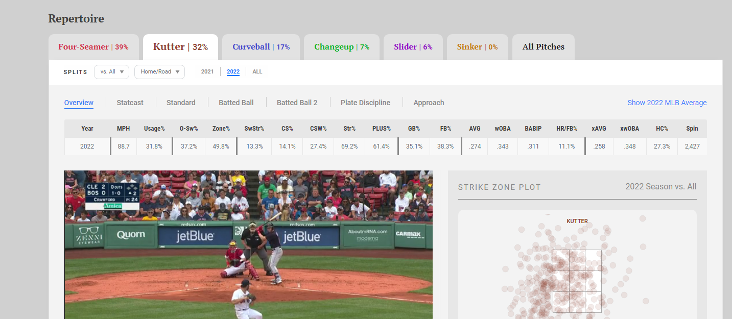Image resolution: width=732 pixels, height=319 pixels.
Task: Click the Spin column header
Action: [692, 129]
